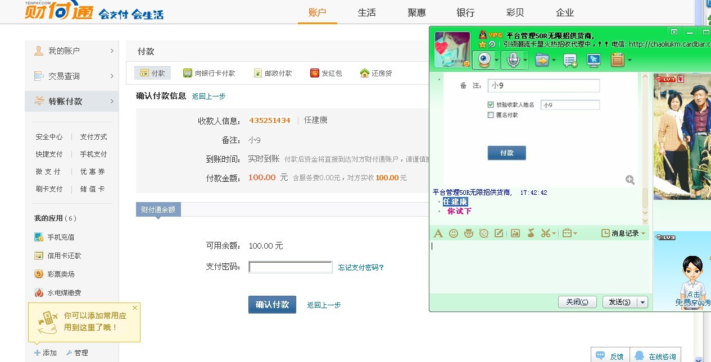Open the briefcase tools dropdown arrow
Image resolution: width=711 pixels, height=362 pixels.
pos(575,233)
